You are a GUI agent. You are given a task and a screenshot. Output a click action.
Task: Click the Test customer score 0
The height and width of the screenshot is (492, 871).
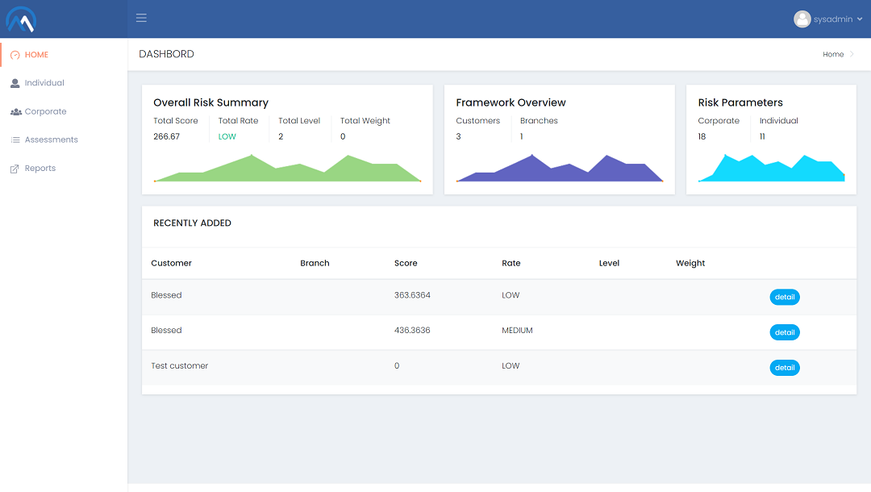[397, 365]
